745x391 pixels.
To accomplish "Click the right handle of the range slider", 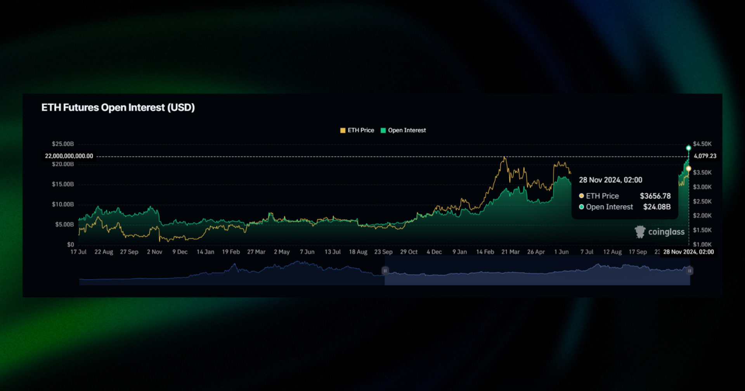I will [690, 270].
